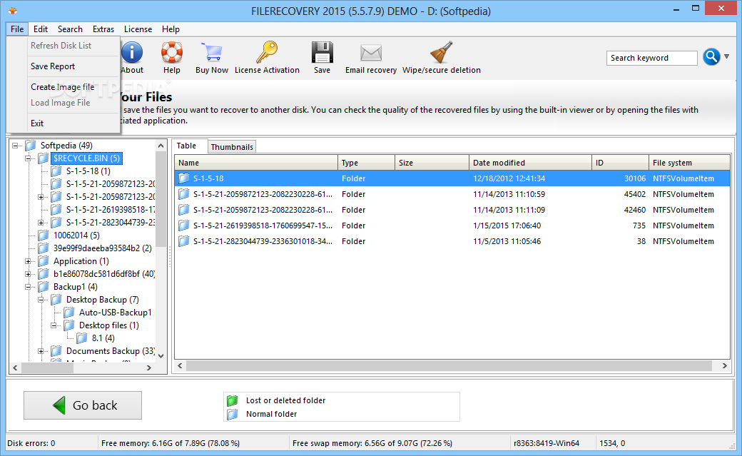742x456 pixels.
Task: Sort by the Name column header
Action: (256, 163)
